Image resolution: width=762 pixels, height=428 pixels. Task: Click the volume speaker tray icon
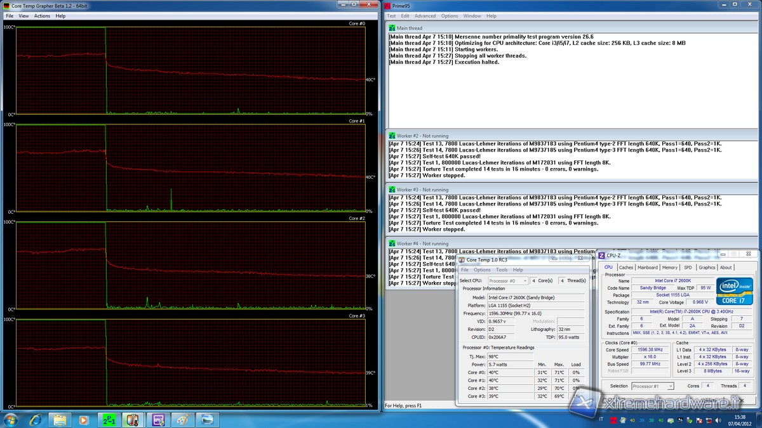719,420
